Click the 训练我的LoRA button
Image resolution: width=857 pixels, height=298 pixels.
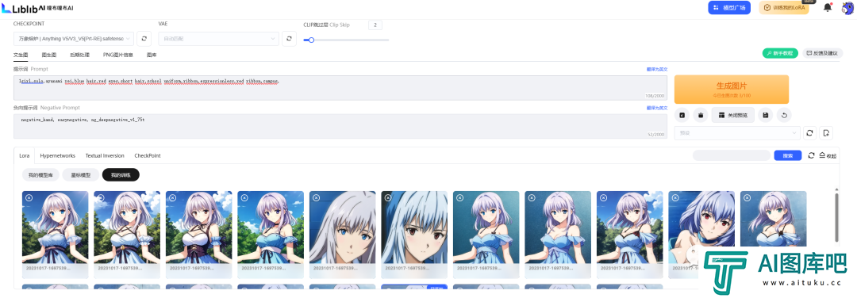(x=784, y=8)
